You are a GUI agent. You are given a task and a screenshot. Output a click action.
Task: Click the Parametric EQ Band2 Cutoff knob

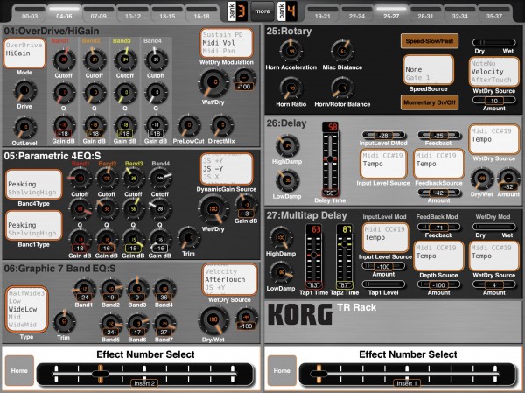tap(107, 179)
